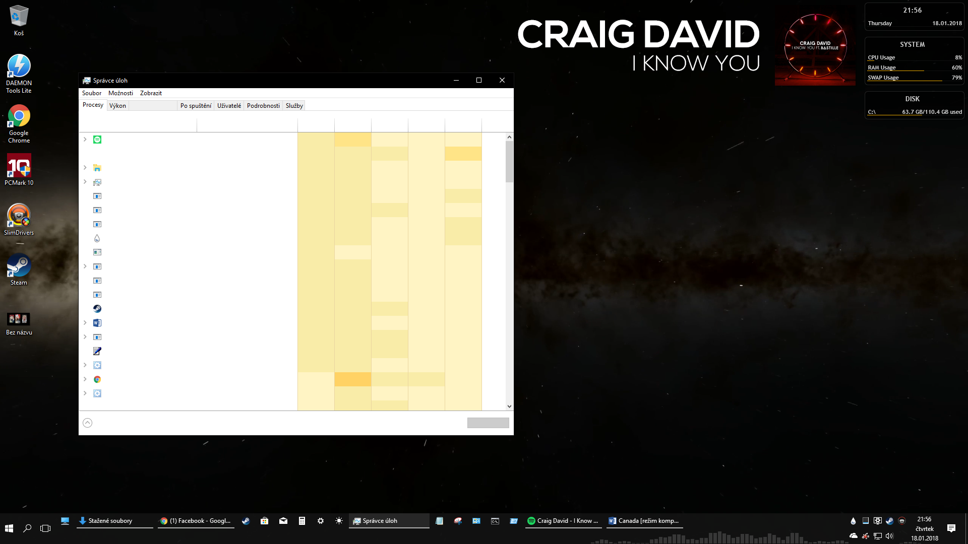Open the Soubor menu
968x544 pixels.
92,93
